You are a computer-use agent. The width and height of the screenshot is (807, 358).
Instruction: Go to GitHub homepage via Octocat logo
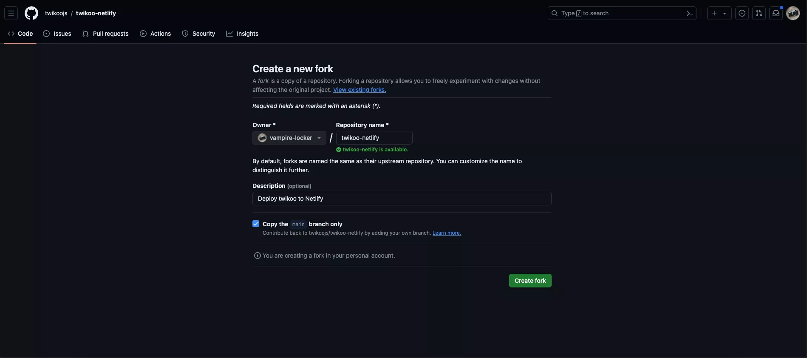31,13
